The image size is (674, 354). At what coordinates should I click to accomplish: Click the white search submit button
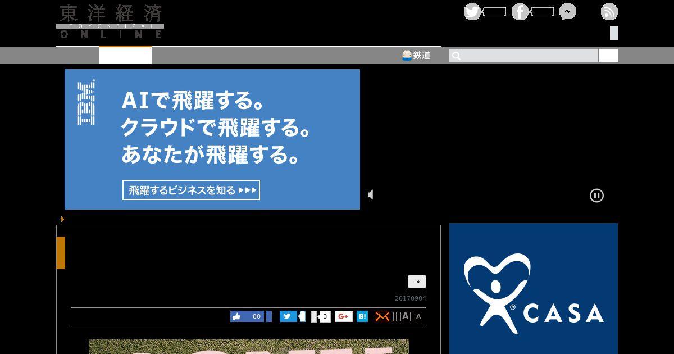pyautogui.click(x=608, y=56)
